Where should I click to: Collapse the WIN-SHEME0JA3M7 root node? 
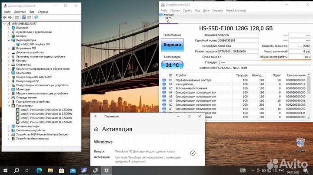(5, 24)
